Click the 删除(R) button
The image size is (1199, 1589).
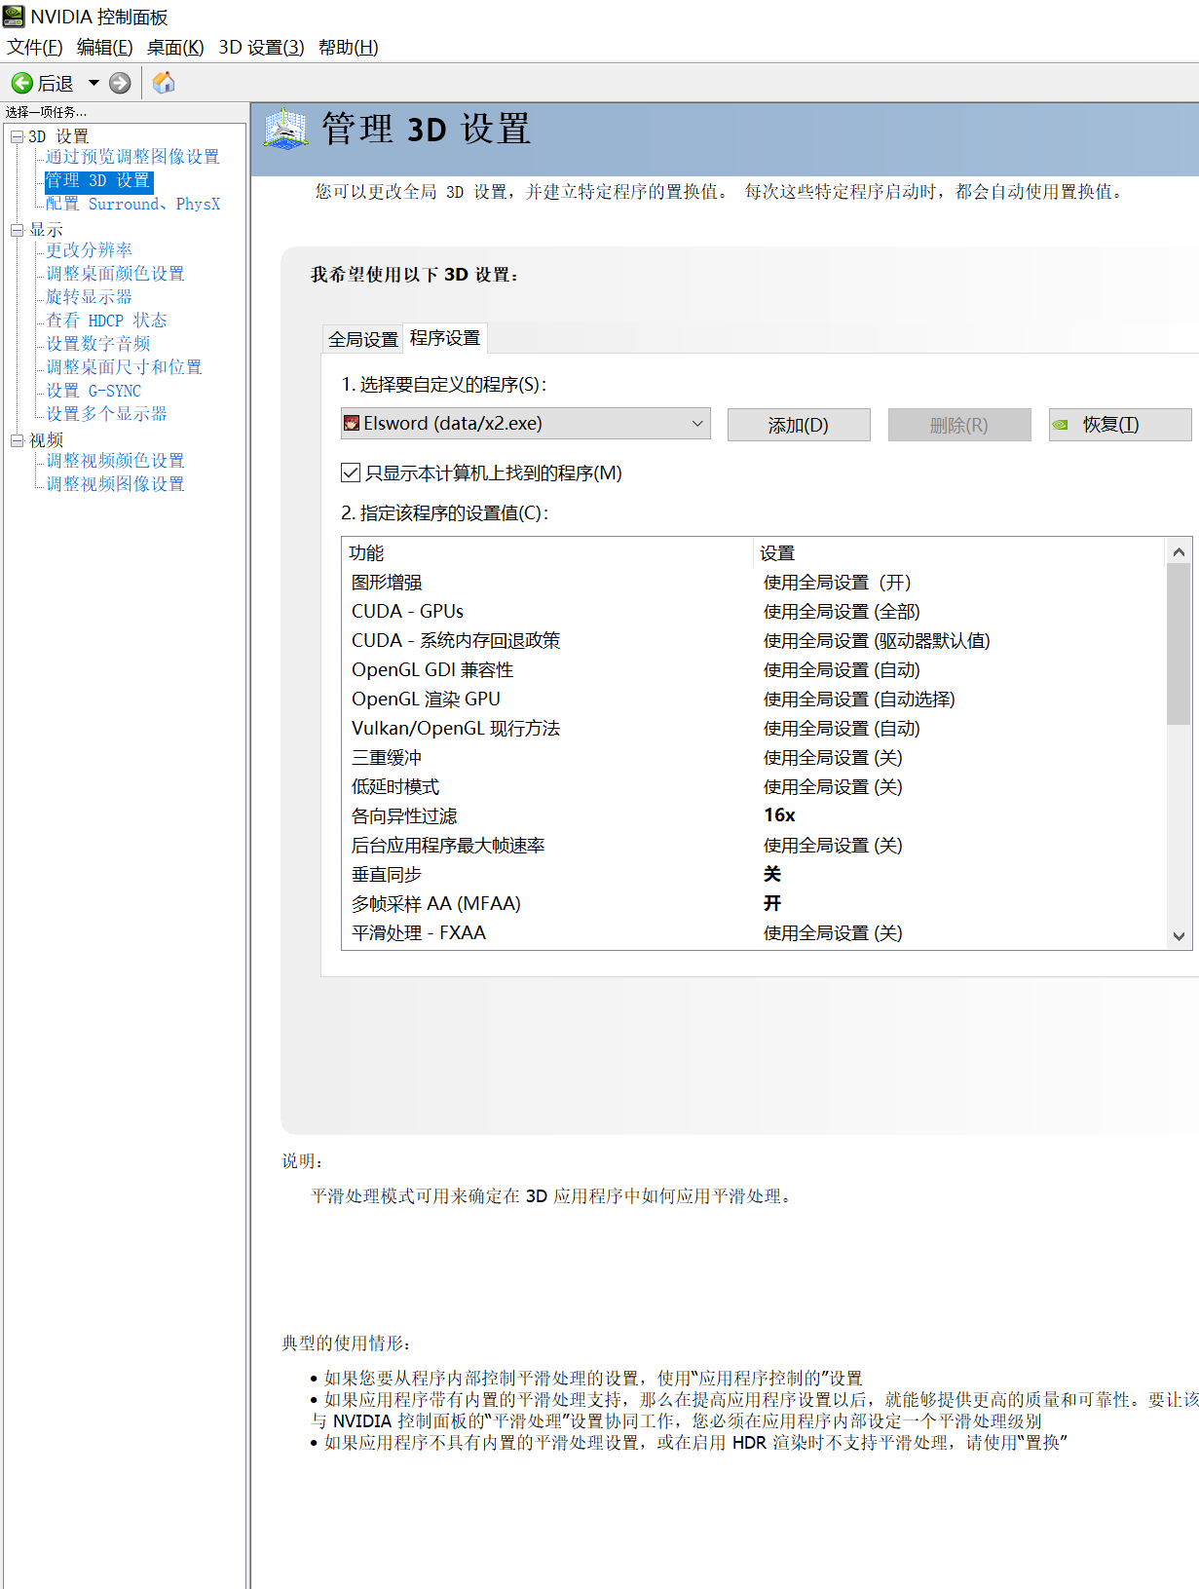959,425
